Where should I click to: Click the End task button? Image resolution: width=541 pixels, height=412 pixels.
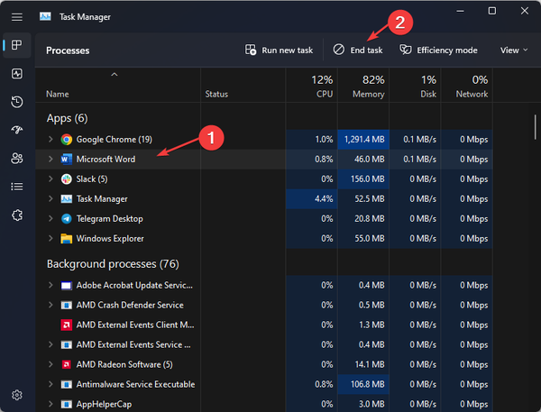click(358, 50)
